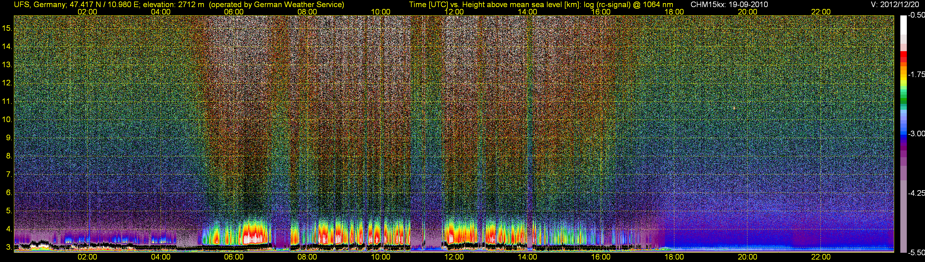This screenshot has height=262, width=925.
Task: Select the 18:00 tick label on the top axis
Action: pos(674,12)
